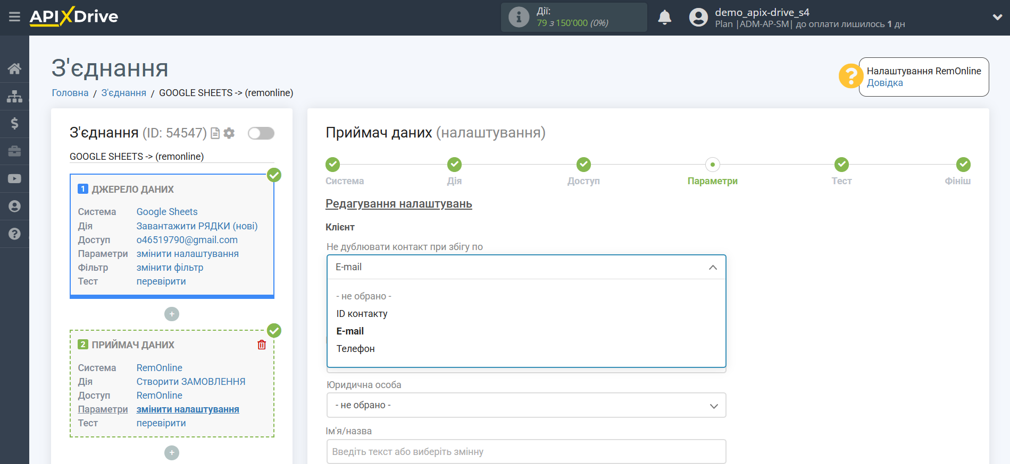This screenshot has height=464, width=1010.
Task: Add step between source and receiver
Action: point(171,314)
